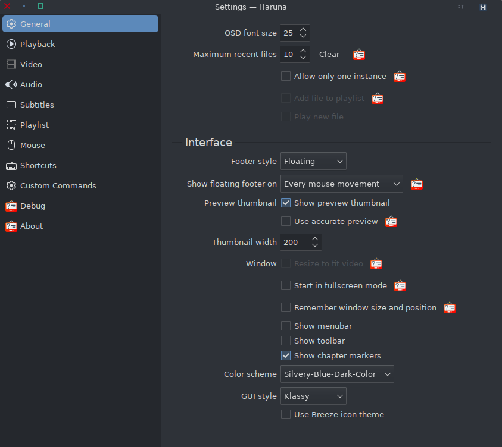Open the About page

[31, 226]
